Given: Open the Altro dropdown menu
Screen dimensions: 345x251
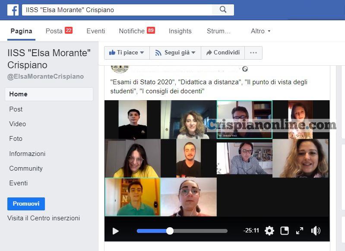Looking at the screenshot, I should (260, 31).
